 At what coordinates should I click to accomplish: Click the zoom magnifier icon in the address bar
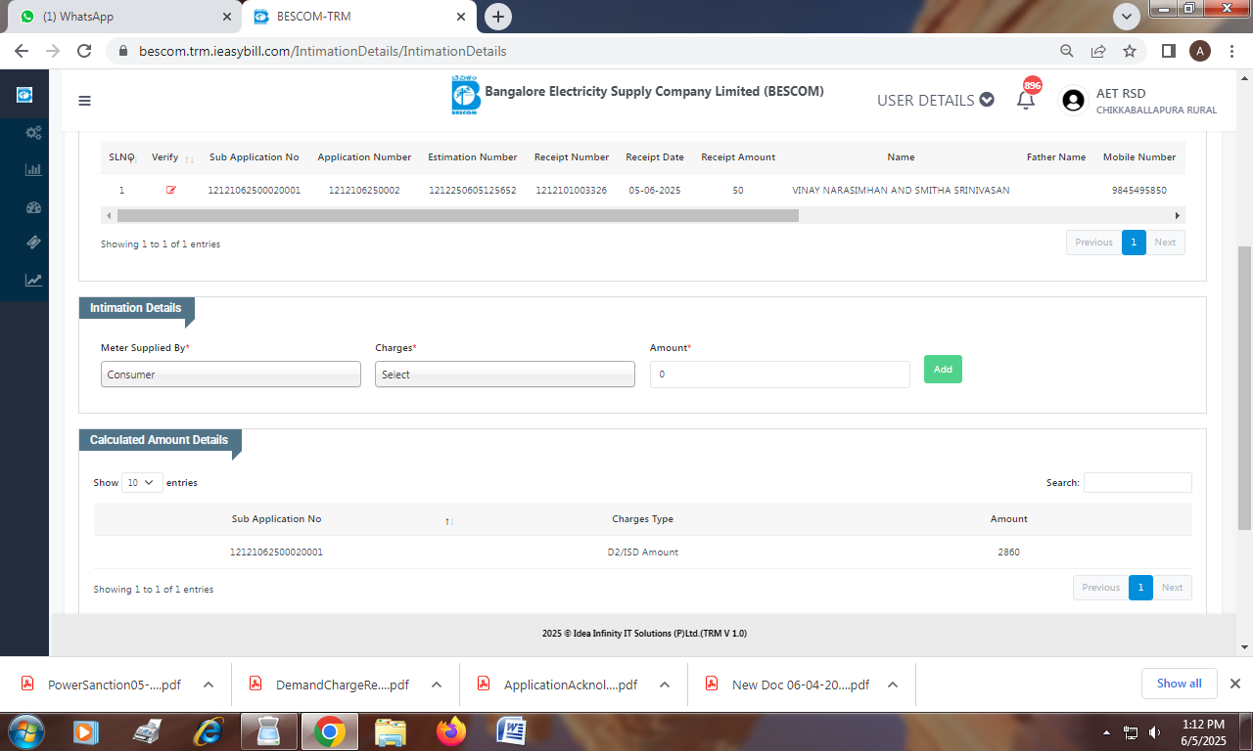tap(1067, 51)
